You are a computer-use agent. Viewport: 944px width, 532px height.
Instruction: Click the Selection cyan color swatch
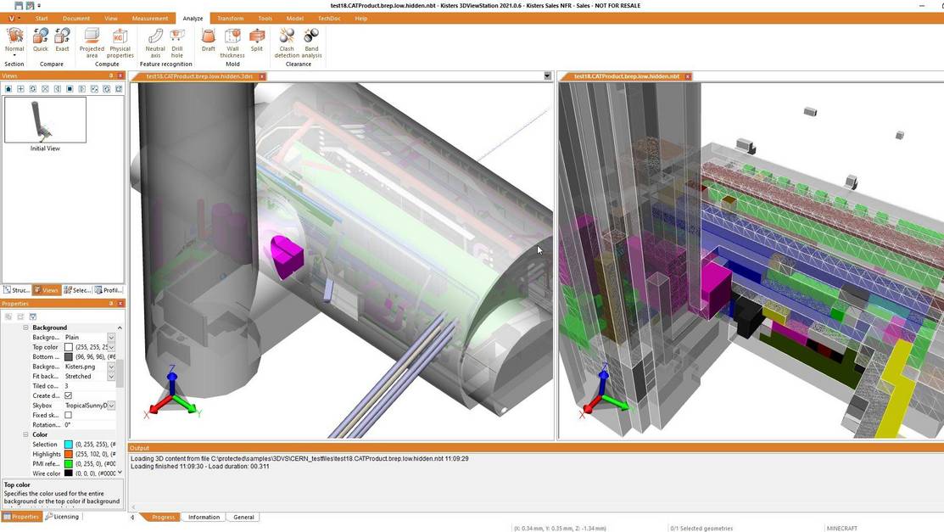(x=68, y=445)
